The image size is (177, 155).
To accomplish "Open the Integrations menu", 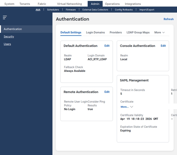I will [x=133, y=4].
